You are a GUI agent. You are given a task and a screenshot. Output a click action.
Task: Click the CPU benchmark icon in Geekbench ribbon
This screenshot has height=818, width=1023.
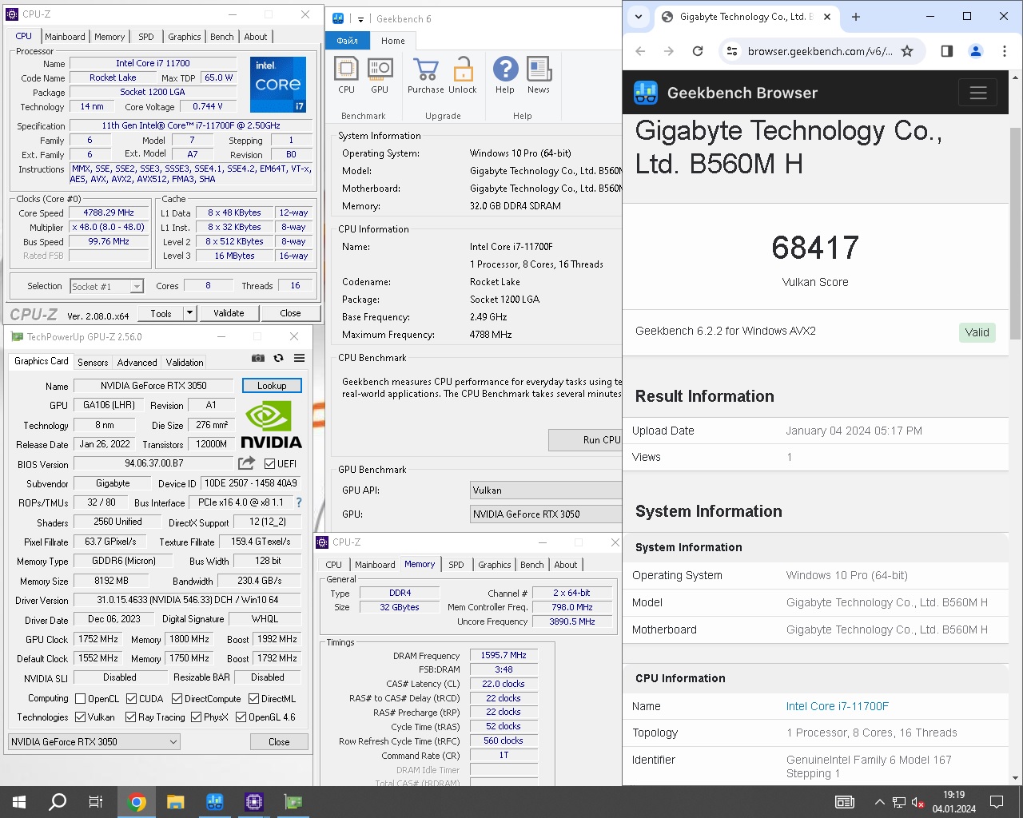click(x=346, y=69)
